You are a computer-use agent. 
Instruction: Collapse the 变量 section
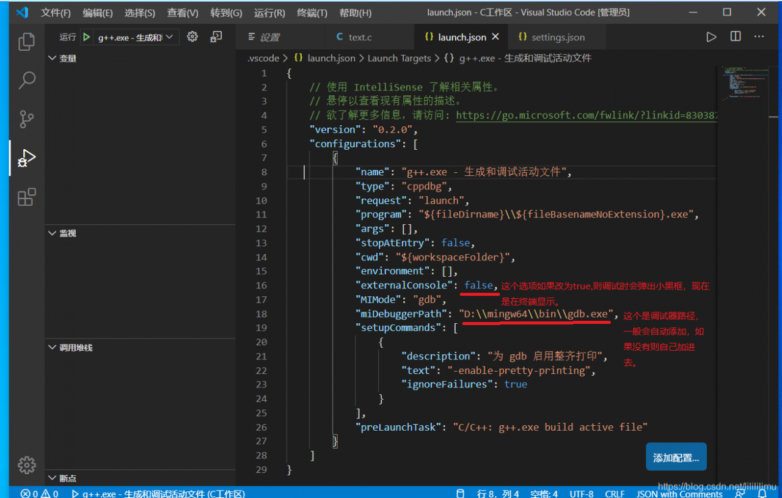[52, 58]
